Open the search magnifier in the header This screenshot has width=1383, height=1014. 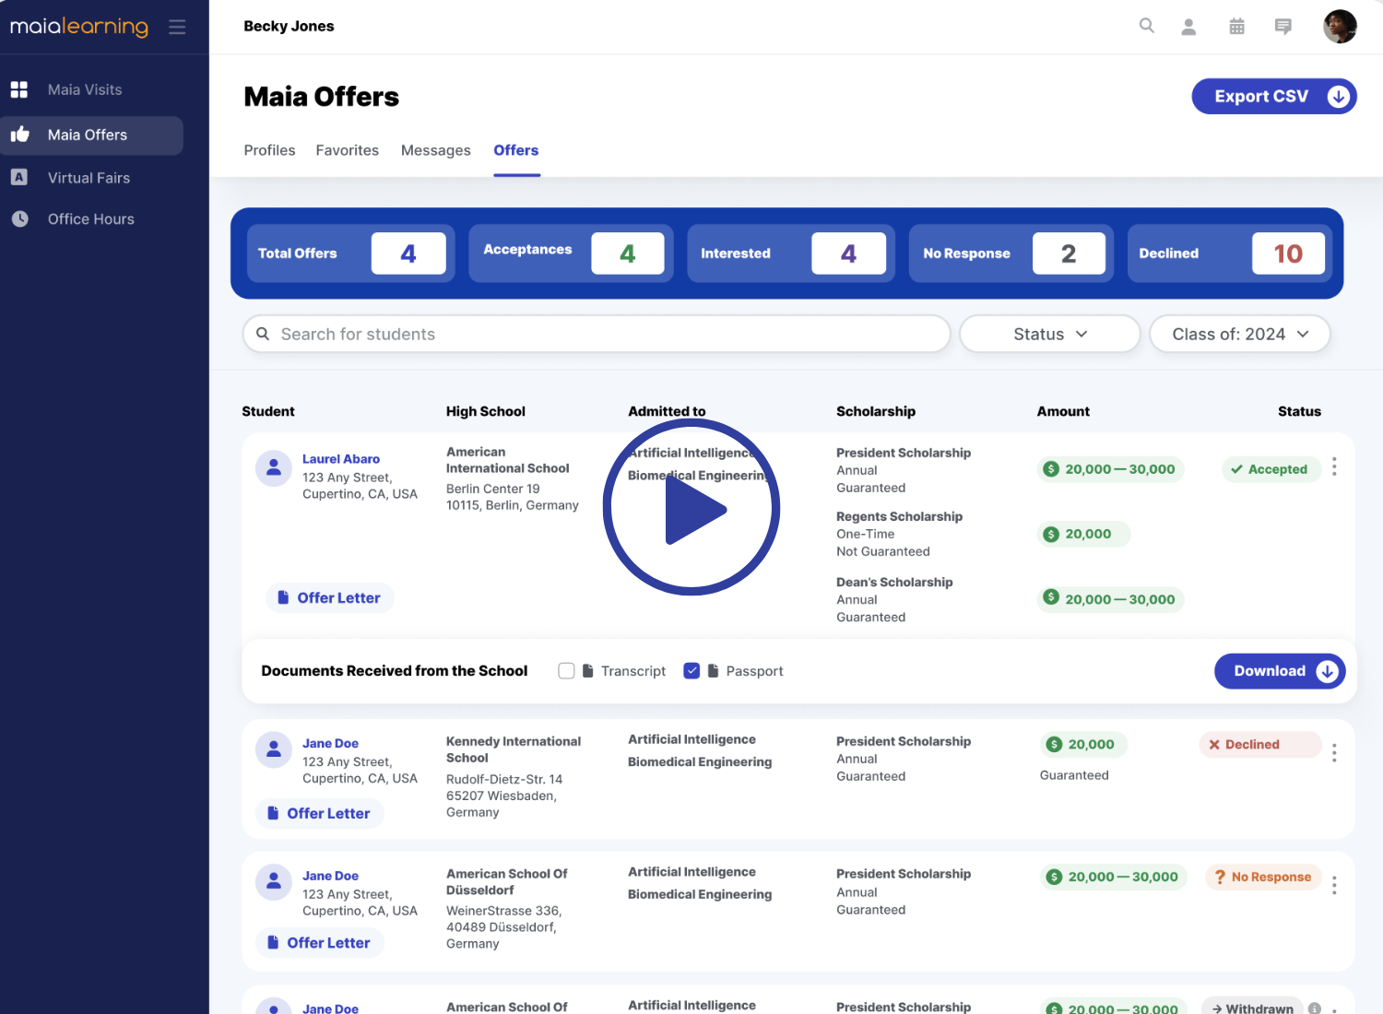(1146, 26)
